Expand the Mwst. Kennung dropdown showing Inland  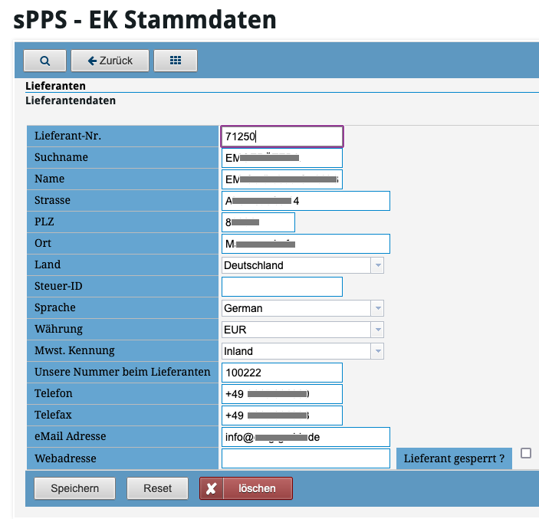click(x=302, y=351)
